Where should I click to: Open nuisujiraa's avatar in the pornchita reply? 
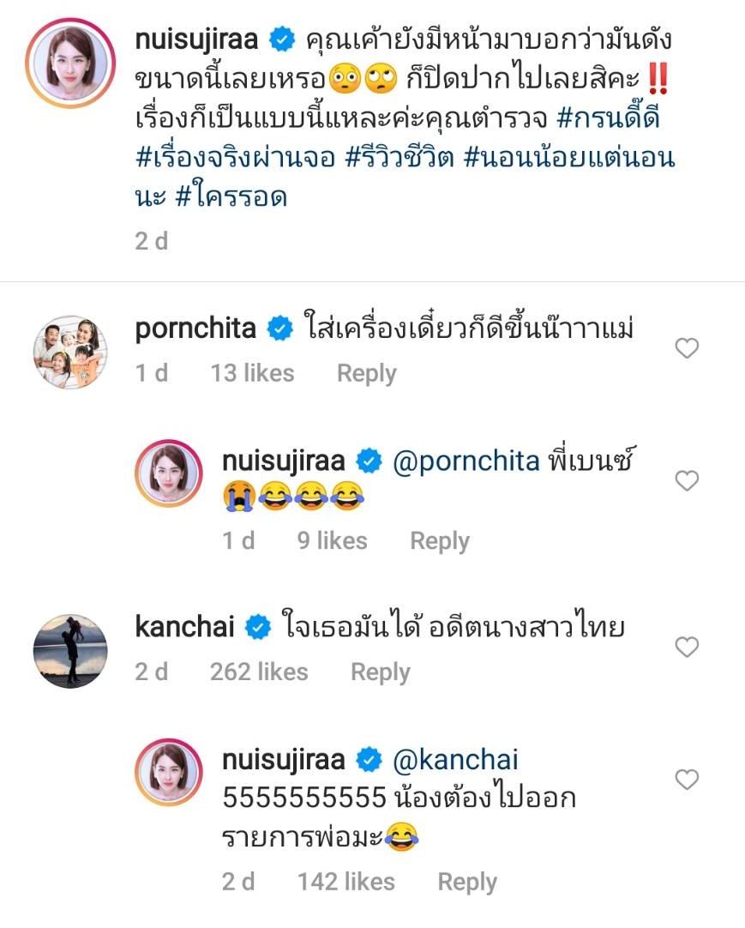pyautogui.click(x=169, y=473)
